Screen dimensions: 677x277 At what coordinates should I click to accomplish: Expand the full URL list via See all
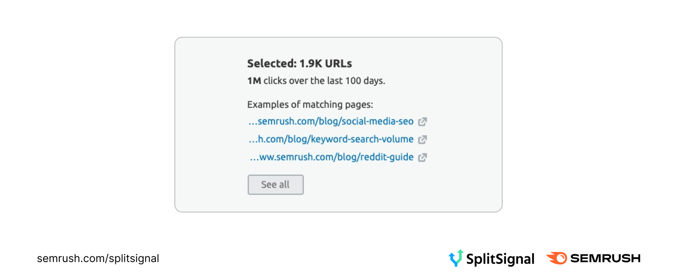click(x=275, y=184)
